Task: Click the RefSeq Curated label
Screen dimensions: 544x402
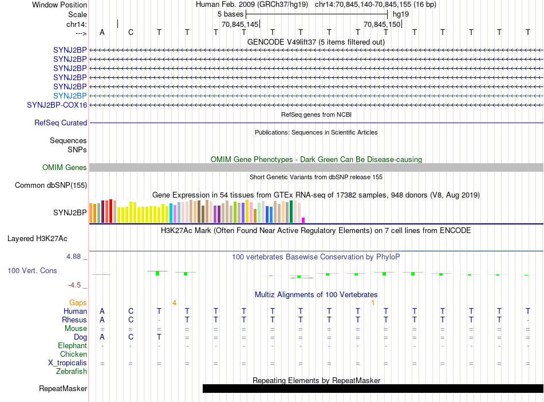Action: (60, 123)
